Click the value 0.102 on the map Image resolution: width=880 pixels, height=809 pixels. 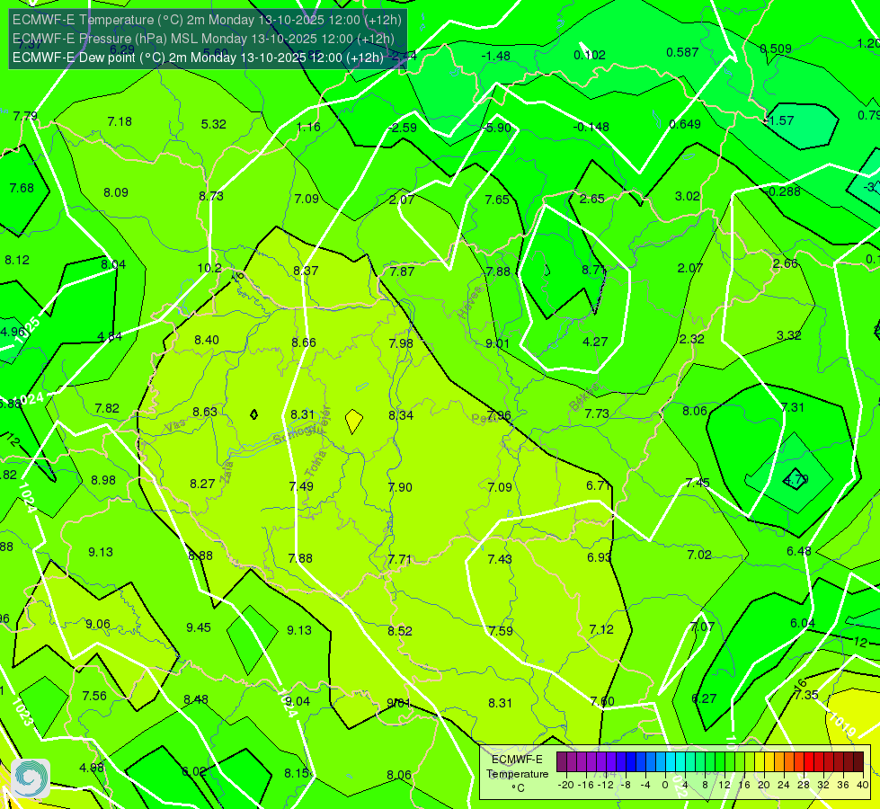[x=590, y=55]
